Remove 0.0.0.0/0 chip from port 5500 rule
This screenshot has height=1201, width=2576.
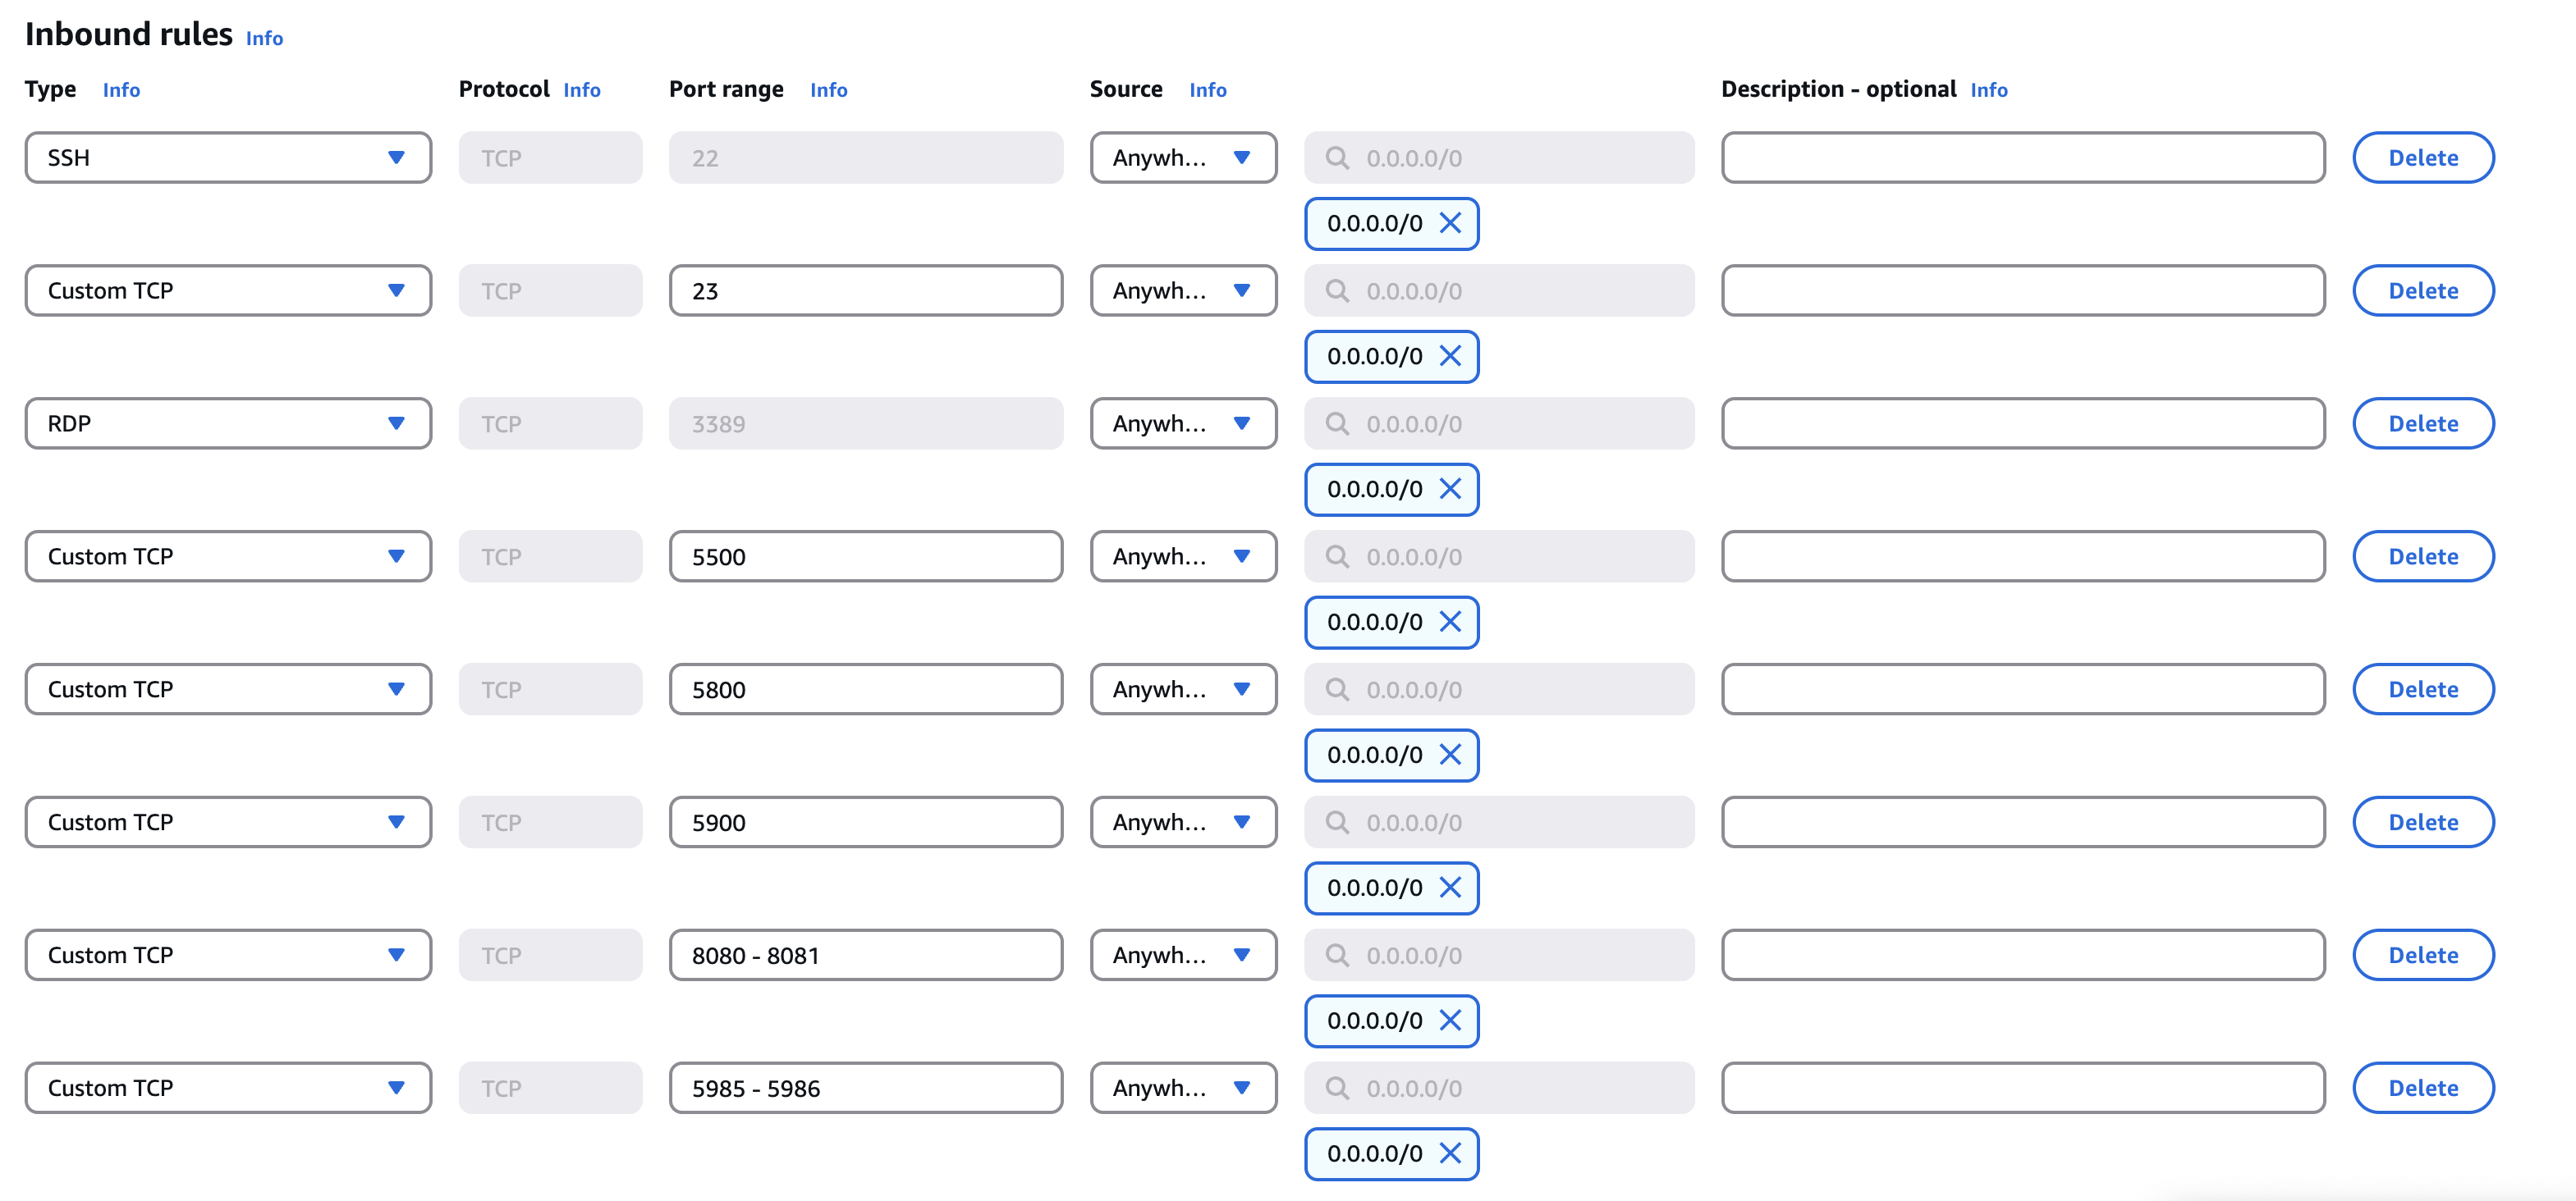(1450, 622)
